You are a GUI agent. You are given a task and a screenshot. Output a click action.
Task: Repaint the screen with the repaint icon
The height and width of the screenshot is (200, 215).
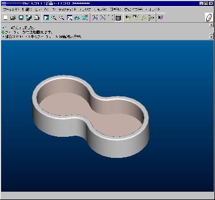(46, 18)
